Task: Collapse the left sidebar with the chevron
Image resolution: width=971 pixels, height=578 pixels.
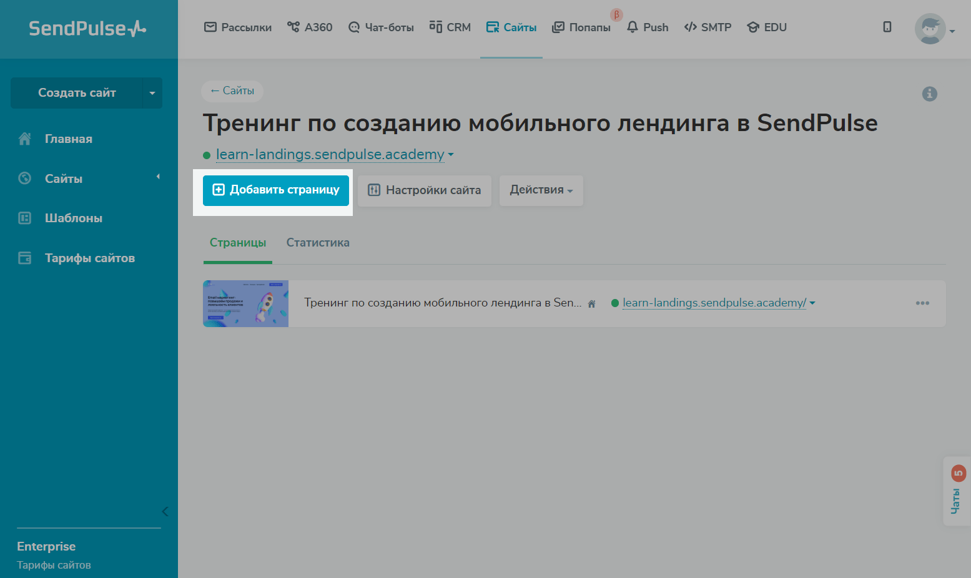Action: [x=165, y=512]
